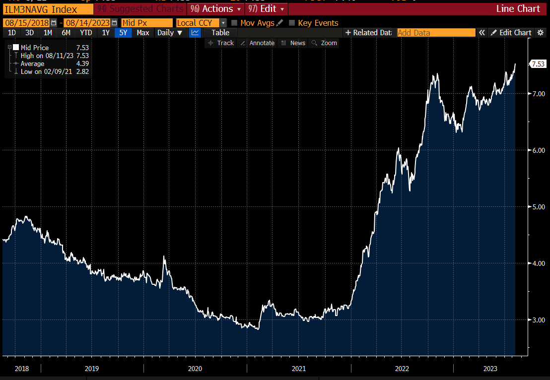Activate the Annotate pencil tool
Viewport: 550px width, 380px height.
[258, 43]
